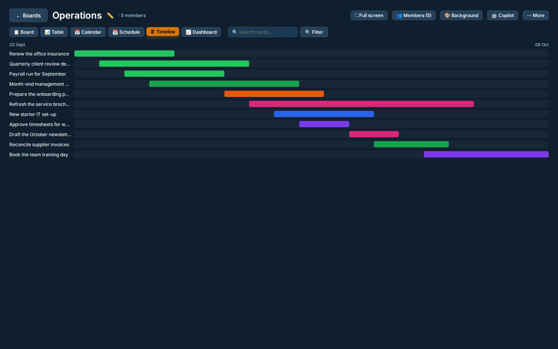558x349 pixels.
Task: Select the Timeline view tab
Action: 163,32
